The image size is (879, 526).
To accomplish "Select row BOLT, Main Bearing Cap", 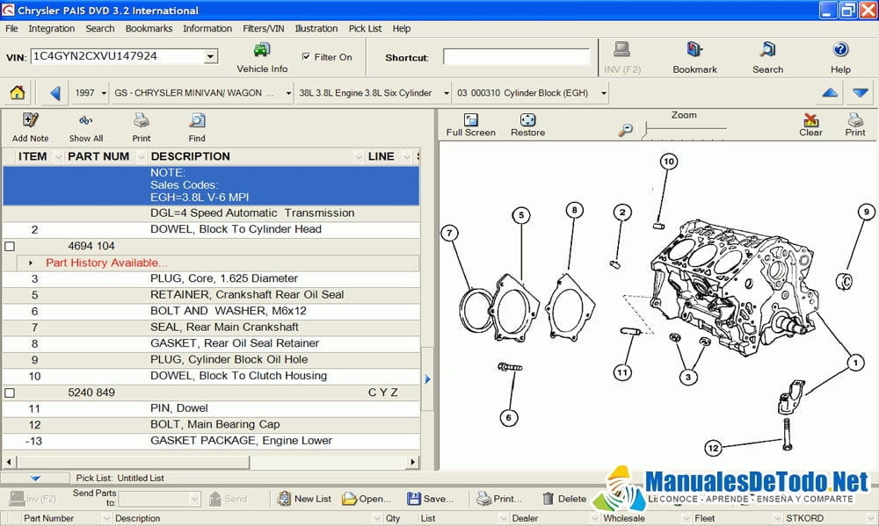I will click(x=211, y=425).
